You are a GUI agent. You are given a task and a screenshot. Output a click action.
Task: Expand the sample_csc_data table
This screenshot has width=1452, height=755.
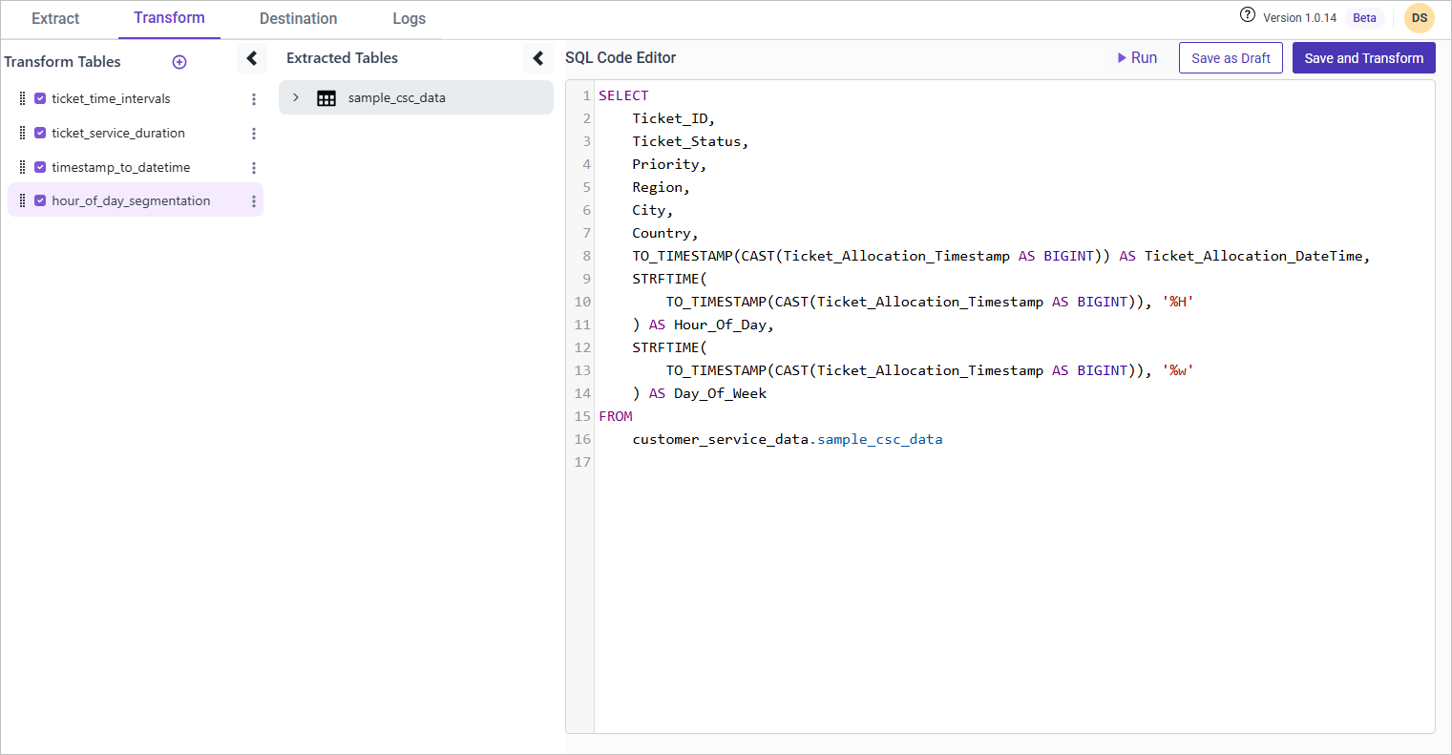tap(296, 97)
